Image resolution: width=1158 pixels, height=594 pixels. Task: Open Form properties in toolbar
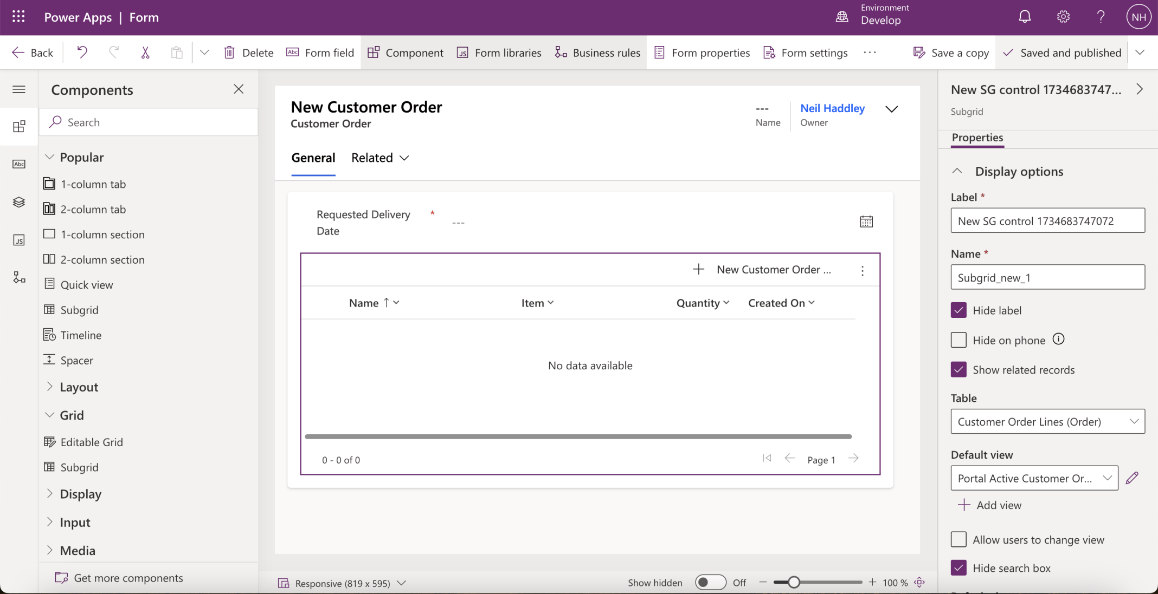pos(702,53)
